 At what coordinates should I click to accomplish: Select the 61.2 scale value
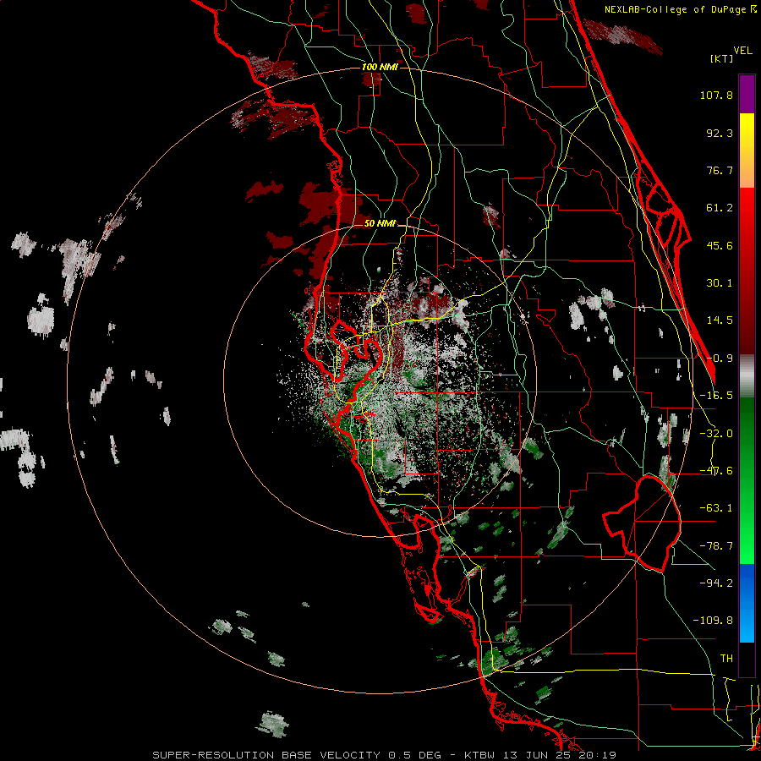pyautogui.click(x=720, y=208)
